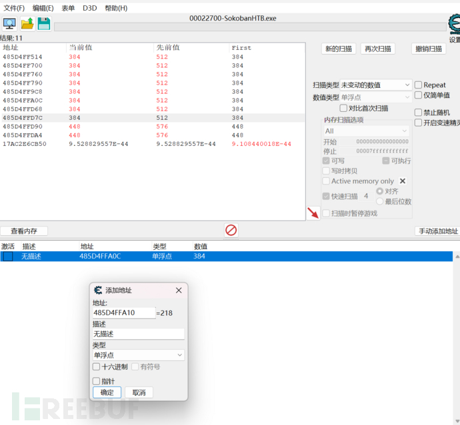Screen dimensions: 460x425
Task: Select result row 485D4FFD90
Action: tap(152, 127)
